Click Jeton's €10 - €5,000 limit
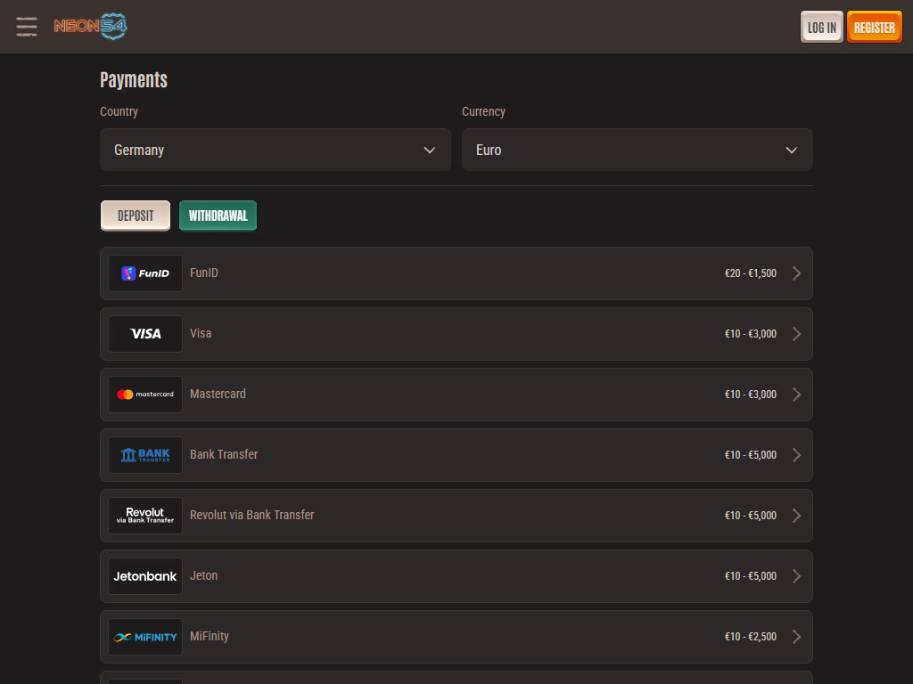The image size is (913, 684). point(750,576)
